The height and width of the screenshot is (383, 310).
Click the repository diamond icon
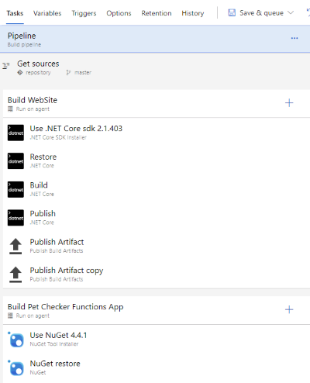pyautogui.click(x=20, y=73)
